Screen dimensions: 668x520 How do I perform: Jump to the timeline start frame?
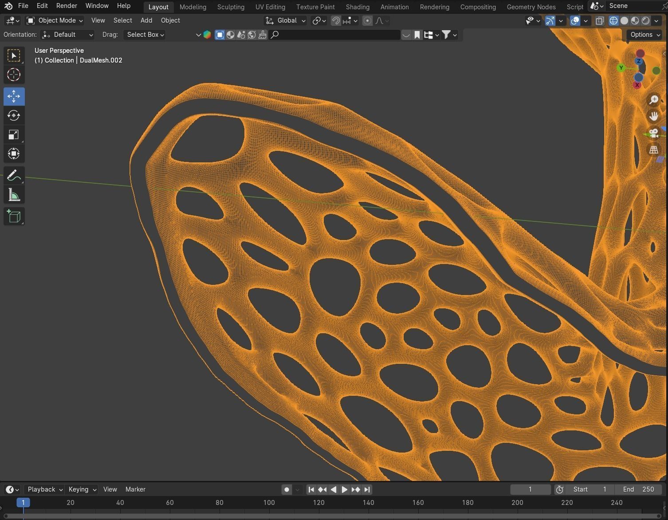(311, 489)
